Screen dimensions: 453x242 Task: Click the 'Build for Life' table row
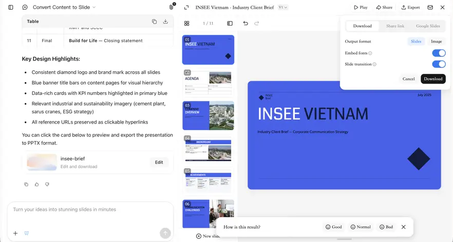click(98, 41)
